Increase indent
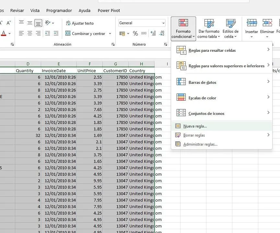Screen dimensions: 280x233 (x=56, y=33)
